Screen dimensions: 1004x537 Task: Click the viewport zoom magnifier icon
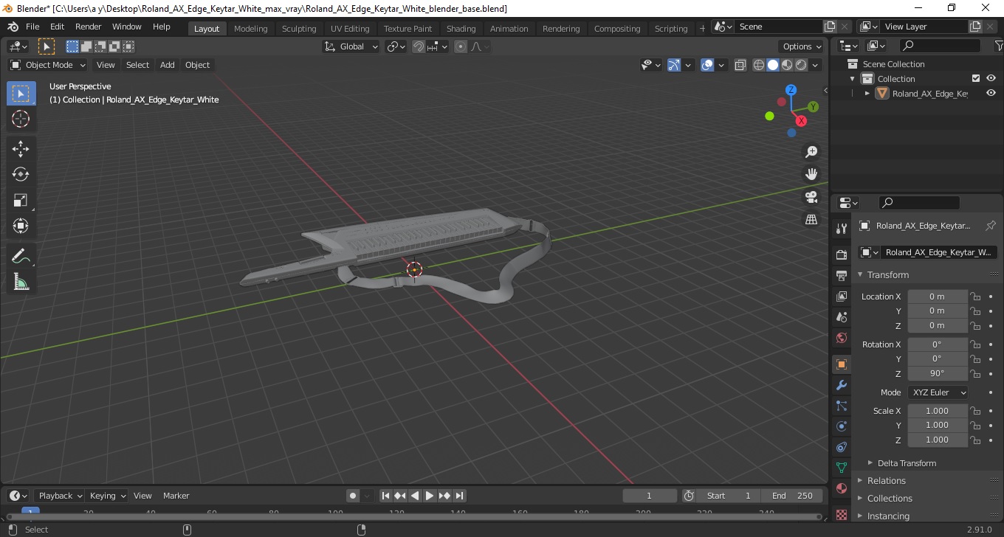(811, 152)
